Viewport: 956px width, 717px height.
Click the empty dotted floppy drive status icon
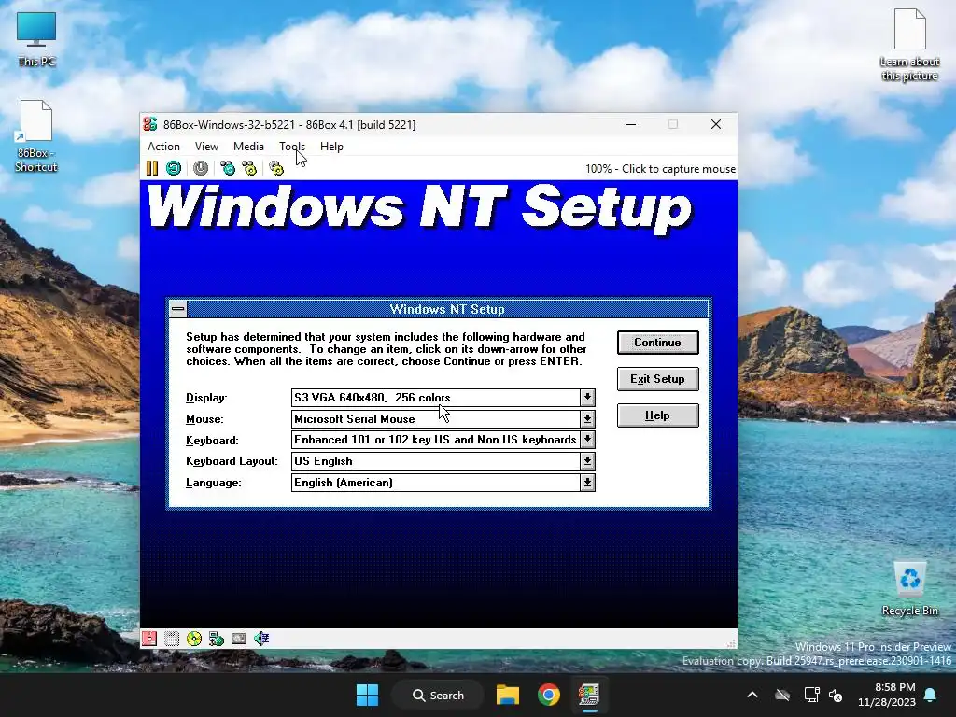(172, 639)
